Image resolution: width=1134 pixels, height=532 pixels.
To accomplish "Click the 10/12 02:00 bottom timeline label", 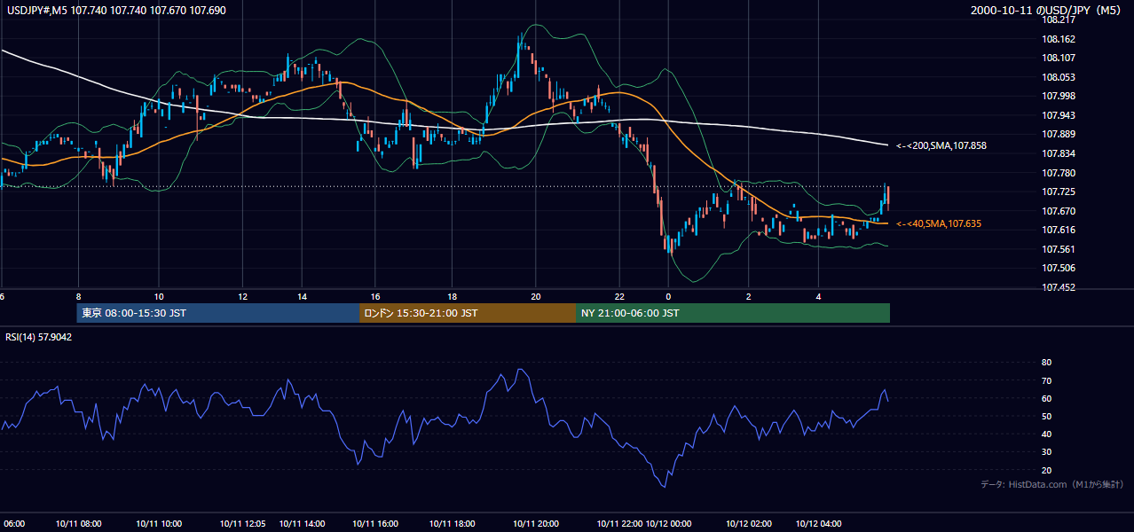I will (x=748, y=523).
